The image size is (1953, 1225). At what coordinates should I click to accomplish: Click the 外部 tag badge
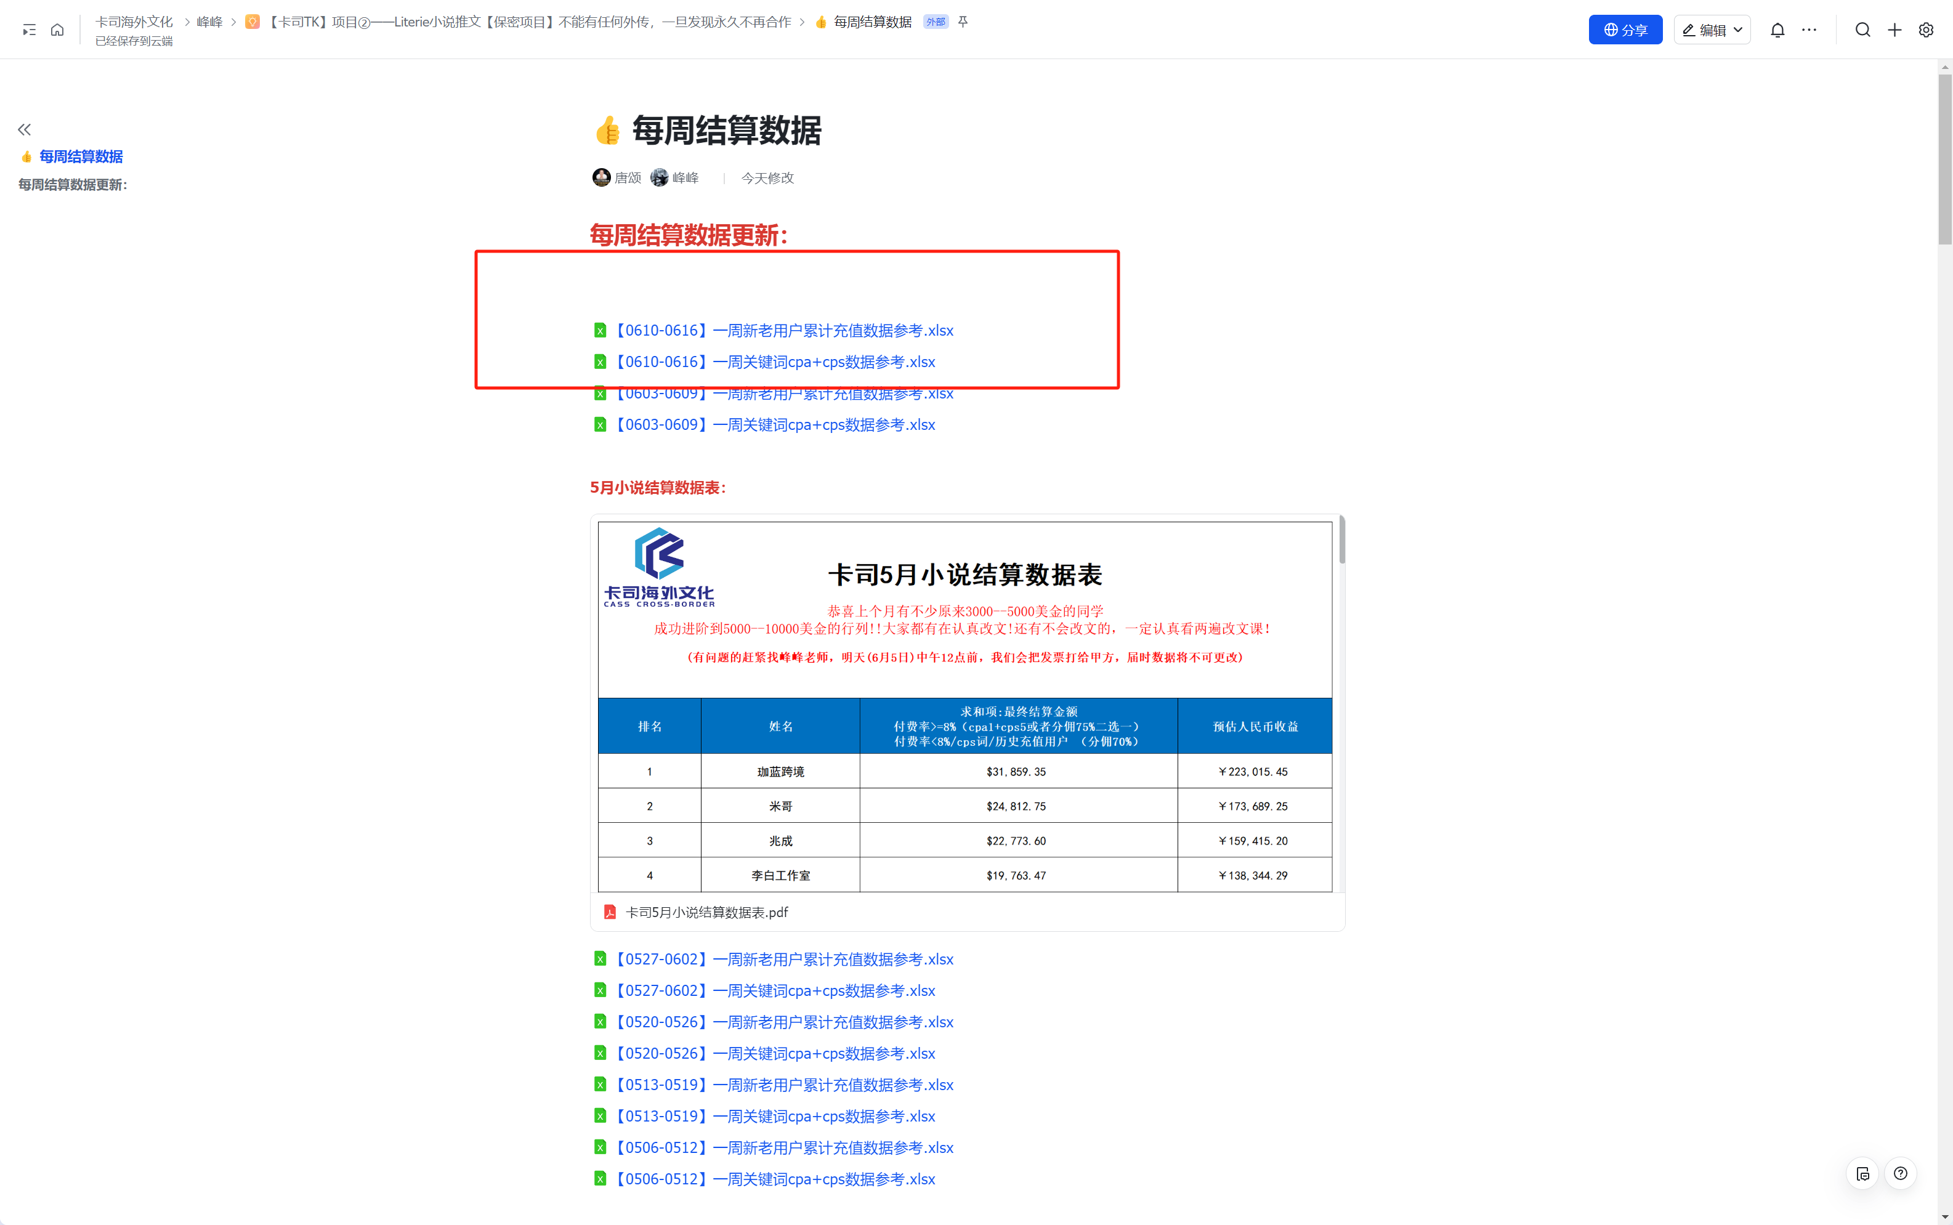coord(936,22)
